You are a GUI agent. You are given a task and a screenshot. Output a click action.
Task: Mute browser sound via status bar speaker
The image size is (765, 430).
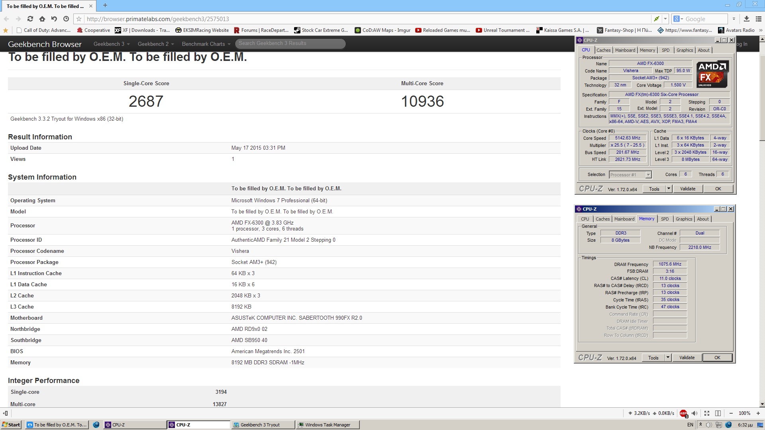pyautogui.click(x=694, y=413)
